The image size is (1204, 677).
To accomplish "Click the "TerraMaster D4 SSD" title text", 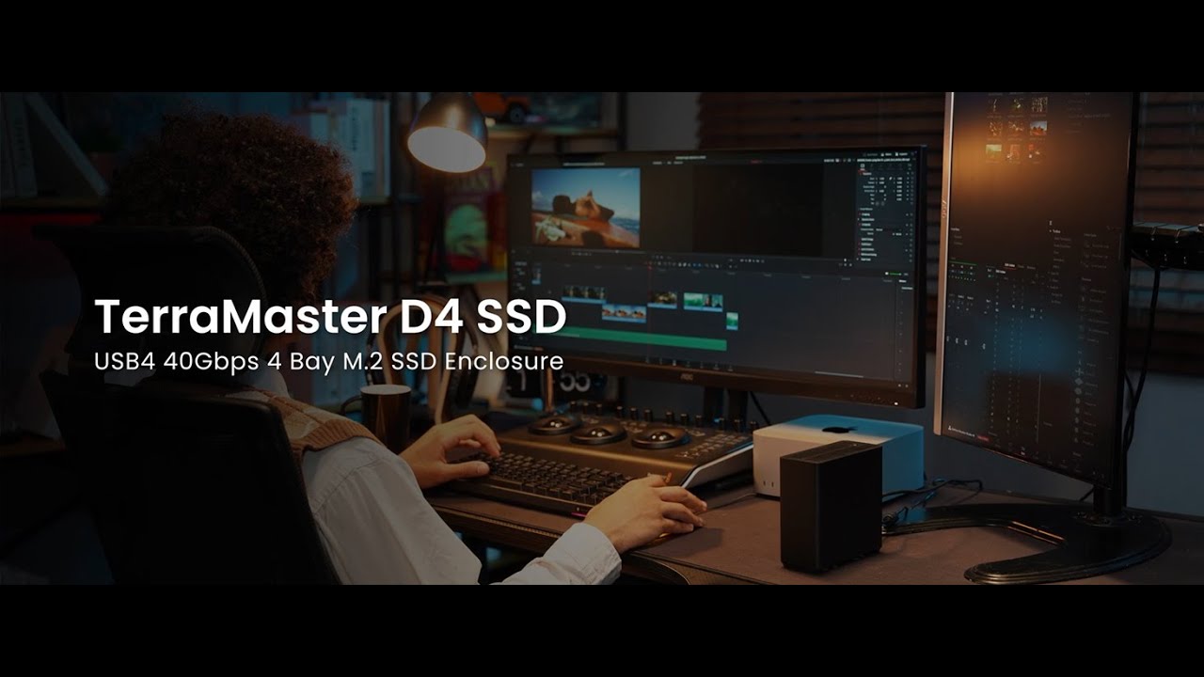I will click(330, 317).
